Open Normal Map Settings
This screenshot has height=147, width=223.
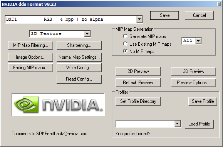(x=79, y=57)
